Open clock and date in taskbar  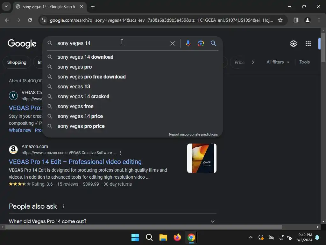304,237
